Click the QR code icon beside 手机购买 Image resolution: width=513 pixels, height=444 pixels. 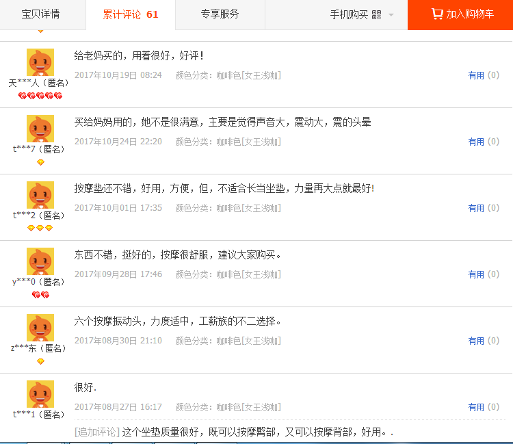377,15
